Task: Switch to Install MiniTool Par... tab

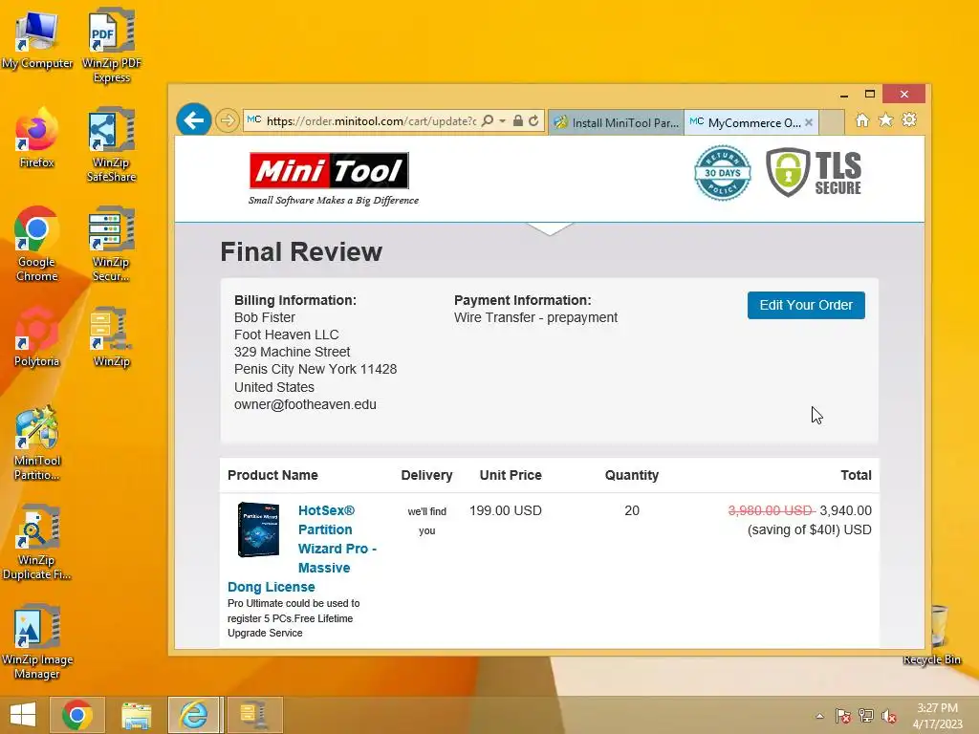Action: pyautogui.click(x=617, y=122)
